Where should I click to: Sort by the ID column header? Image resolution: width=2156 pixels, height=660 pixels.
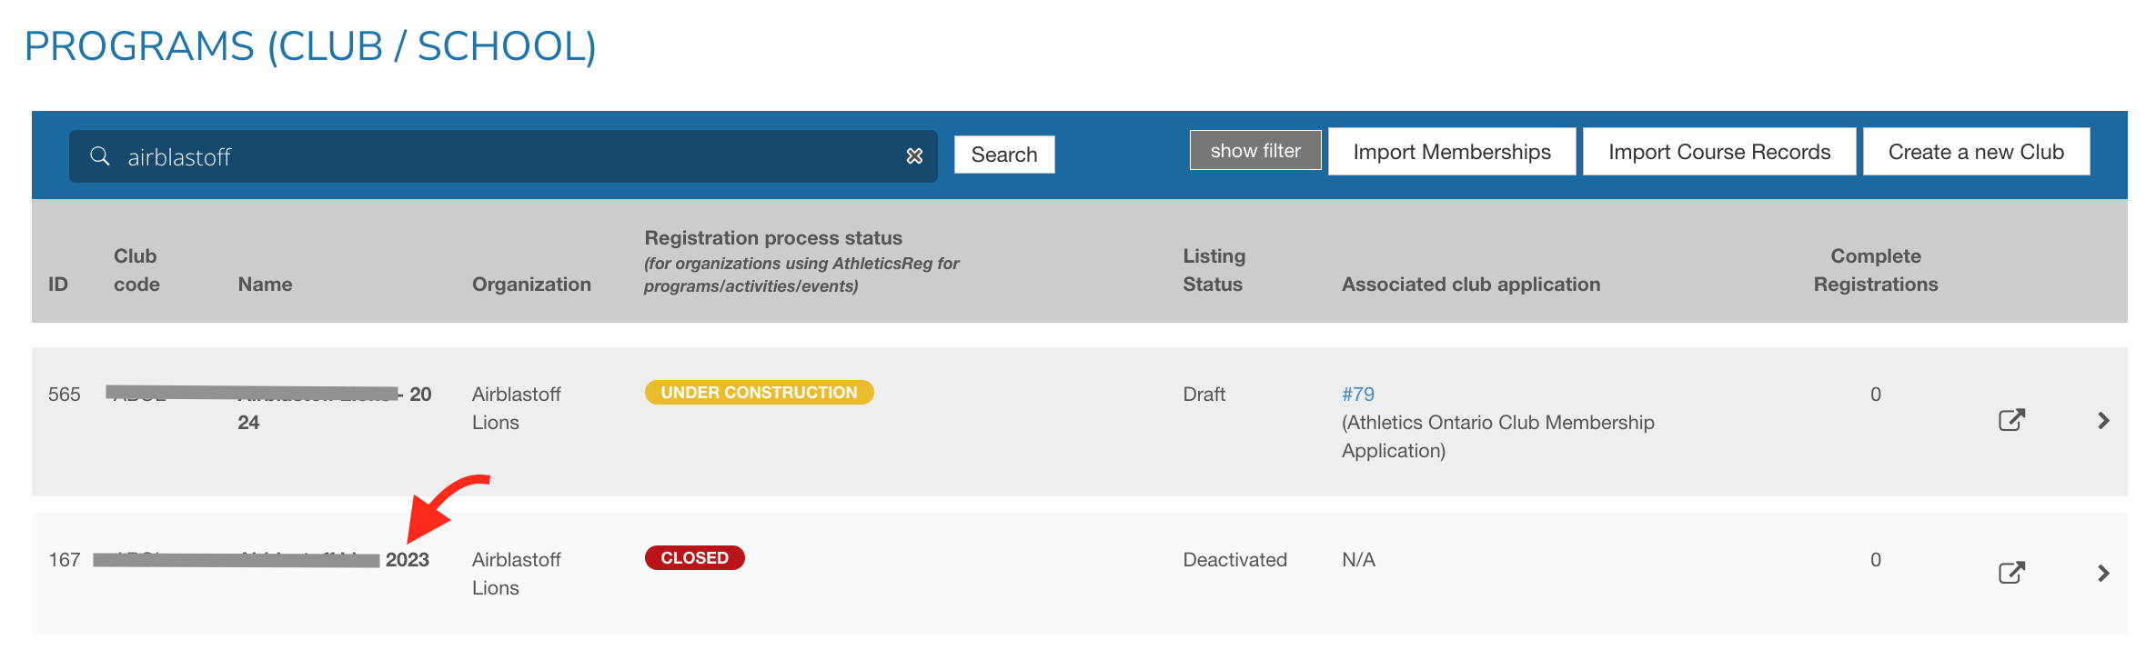coord(58,285)
